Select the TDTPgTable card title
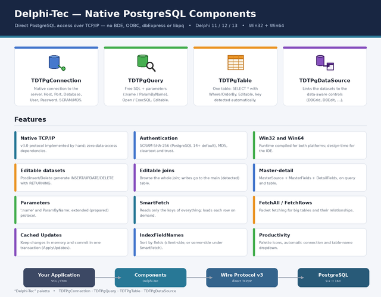 click(235, 81)
